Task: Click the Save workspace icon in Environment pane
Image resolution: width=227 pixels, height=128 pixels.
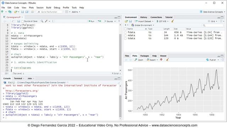Action: click(x=131, y=21)
